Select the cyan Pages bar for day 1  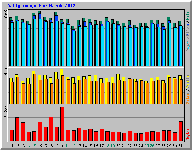click(x=12, y=44)
